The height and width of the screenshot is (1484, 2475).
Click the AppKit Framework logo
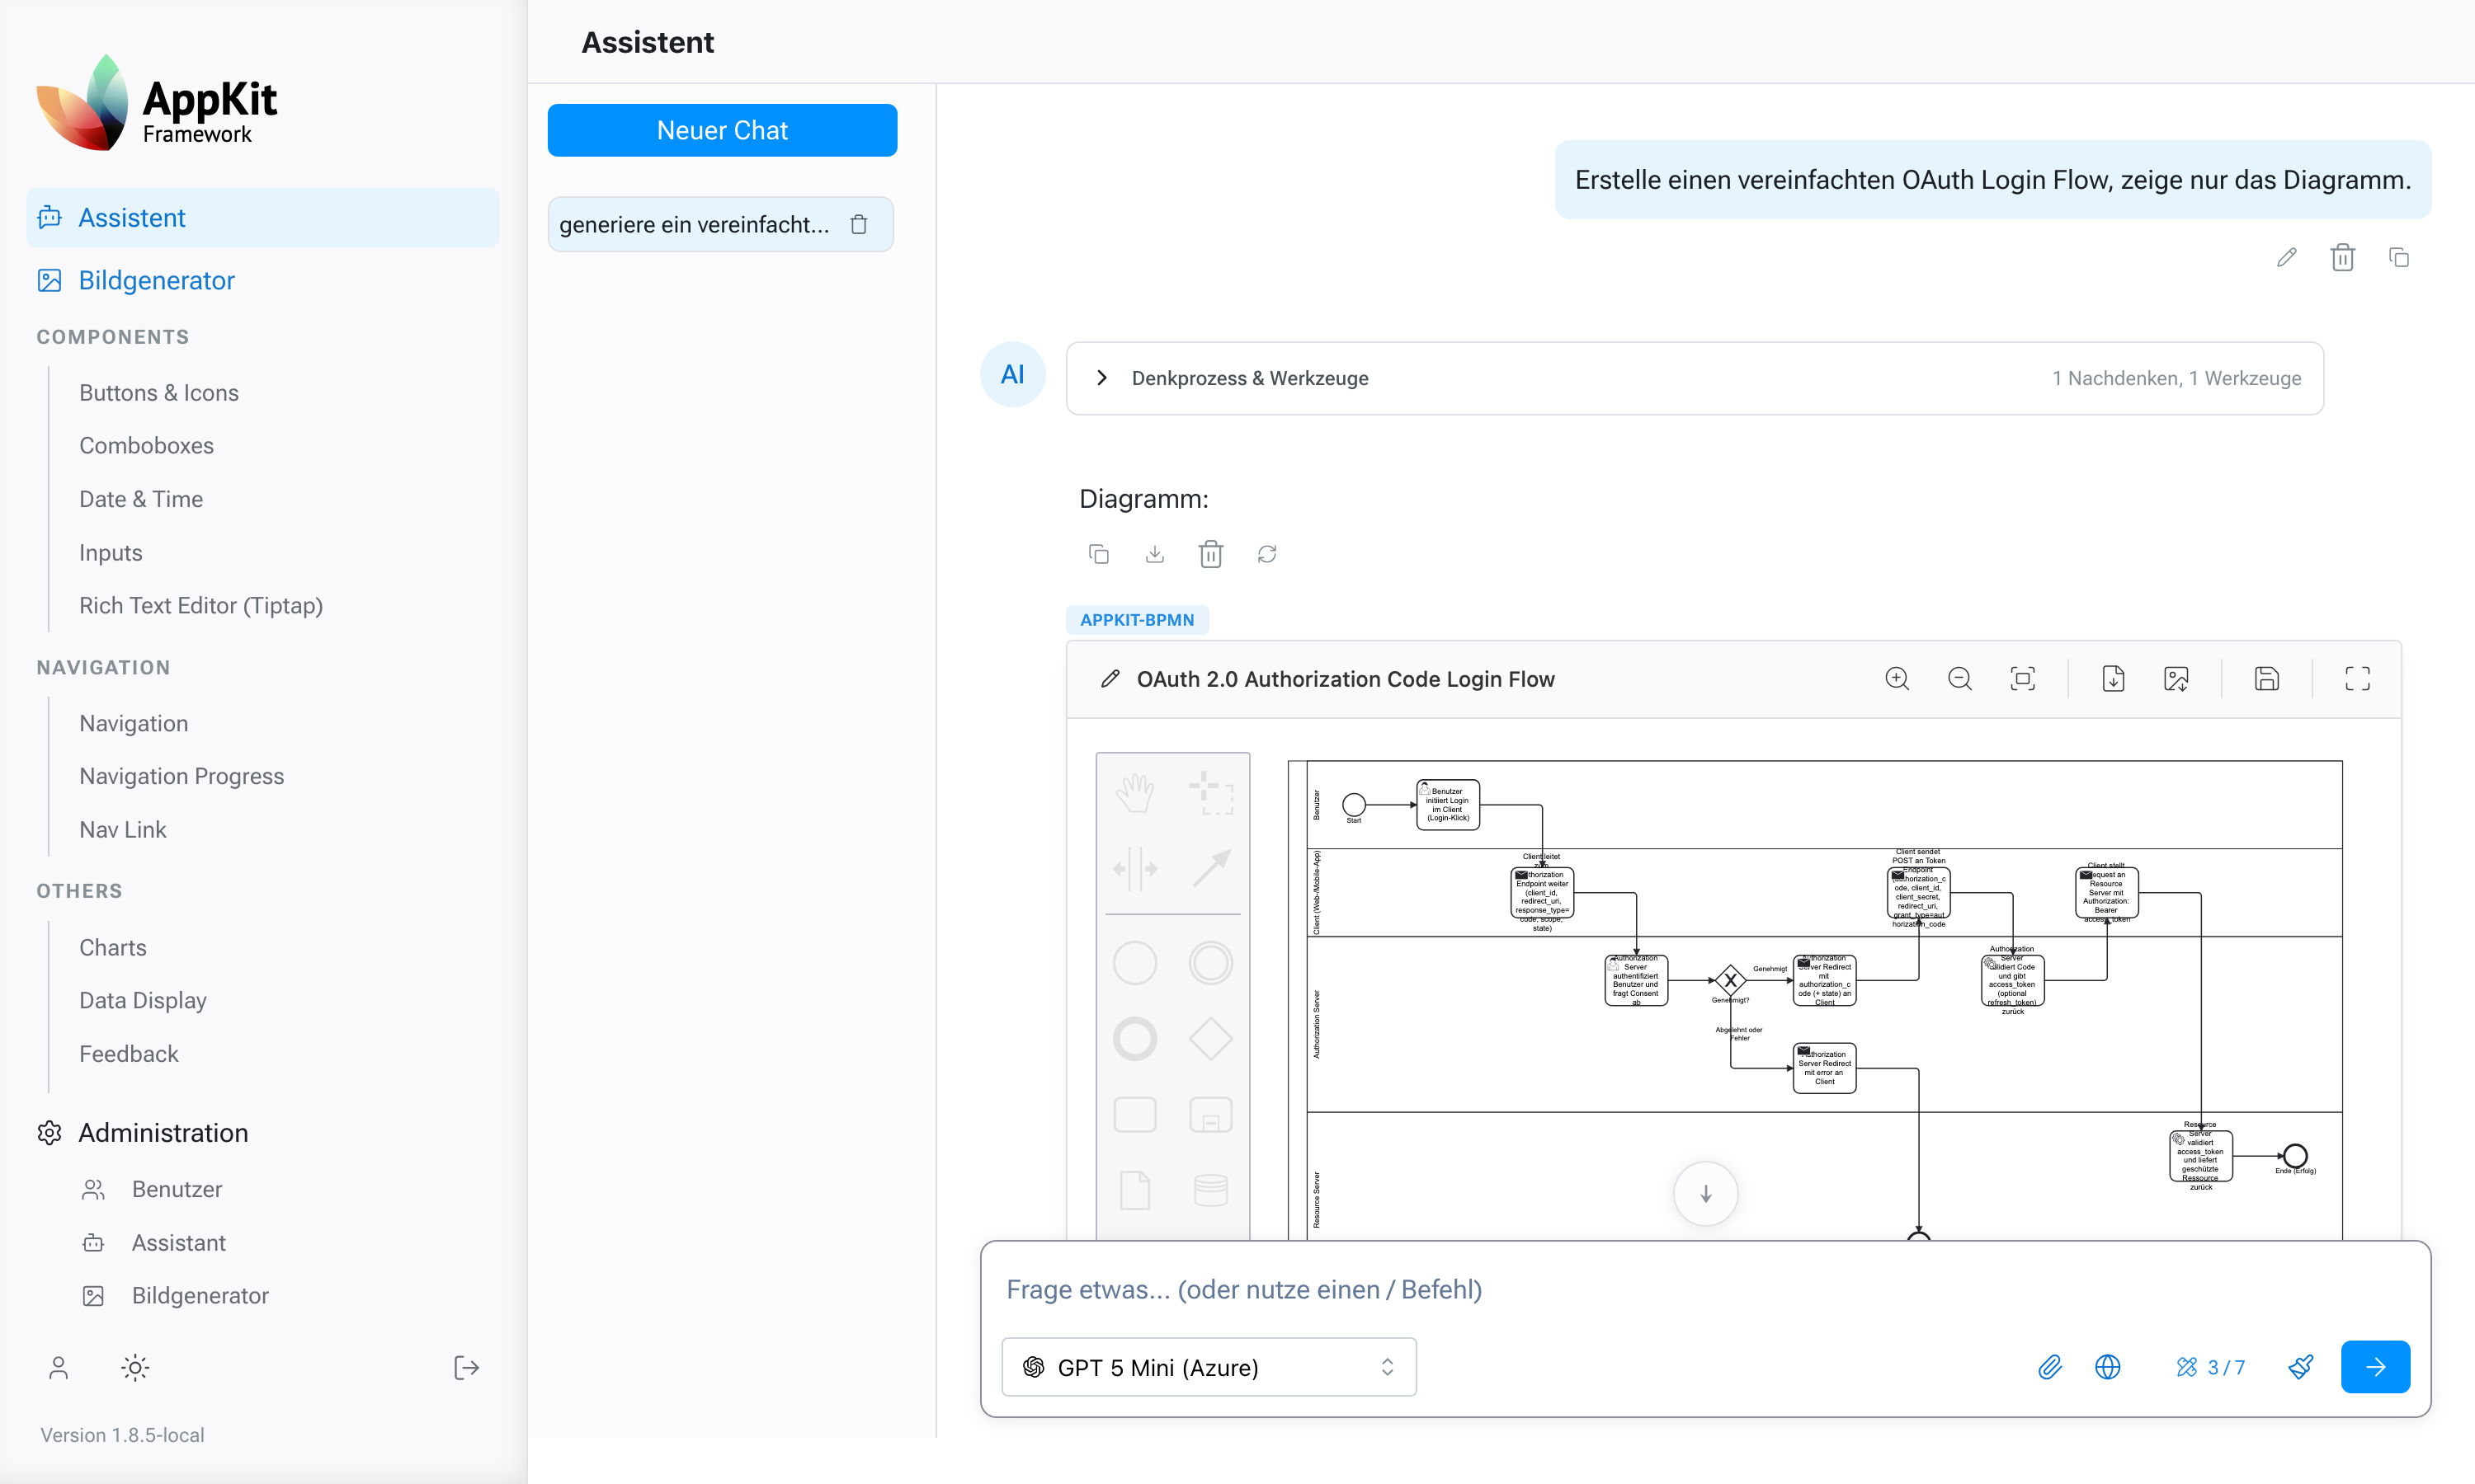pos(157,103)
